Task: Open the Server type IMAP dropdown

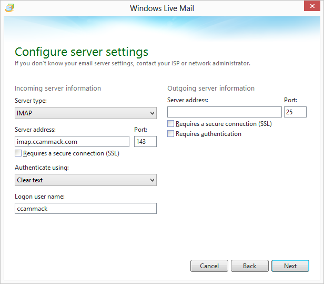Action: (x=86, y=113)
